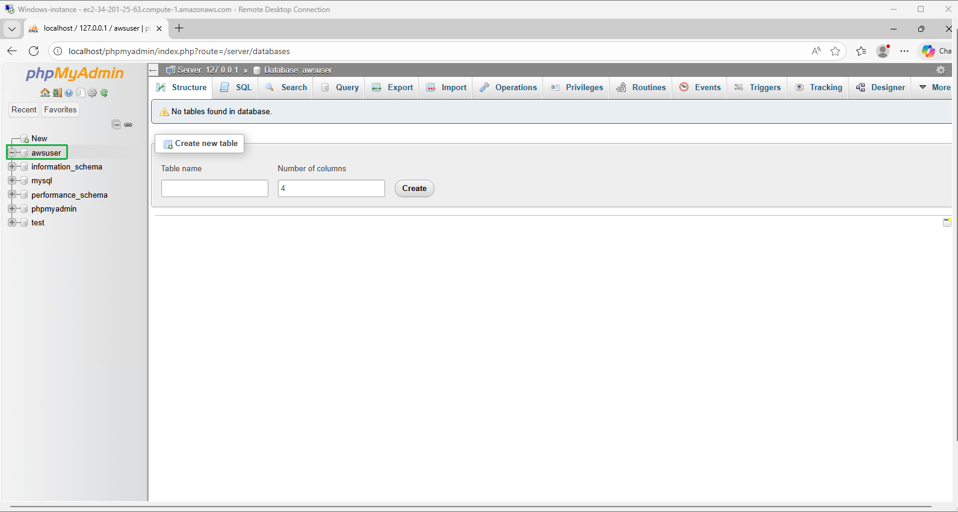Hide navigation panel arrow in breadcrumb bar
Screen dimensions: 958x512
coord(153,70)
